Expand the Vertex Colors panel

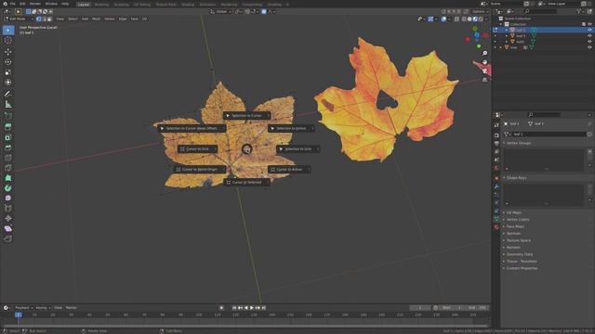point(518,220)
